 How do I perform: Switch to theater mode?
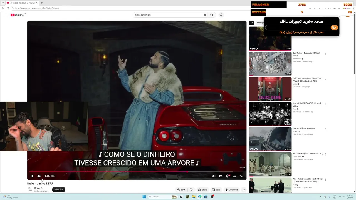click(x=234, y=176)
